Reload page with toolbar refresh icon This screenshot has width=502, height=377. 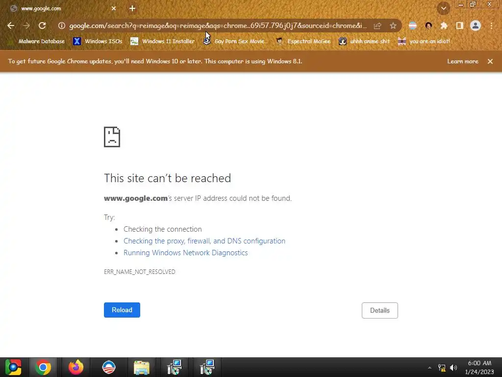[42, 26]
